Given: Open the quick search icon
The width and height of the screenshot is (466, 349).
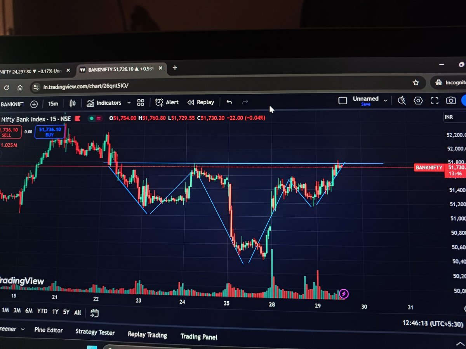Looking at the screenshot, I should 402,101.
